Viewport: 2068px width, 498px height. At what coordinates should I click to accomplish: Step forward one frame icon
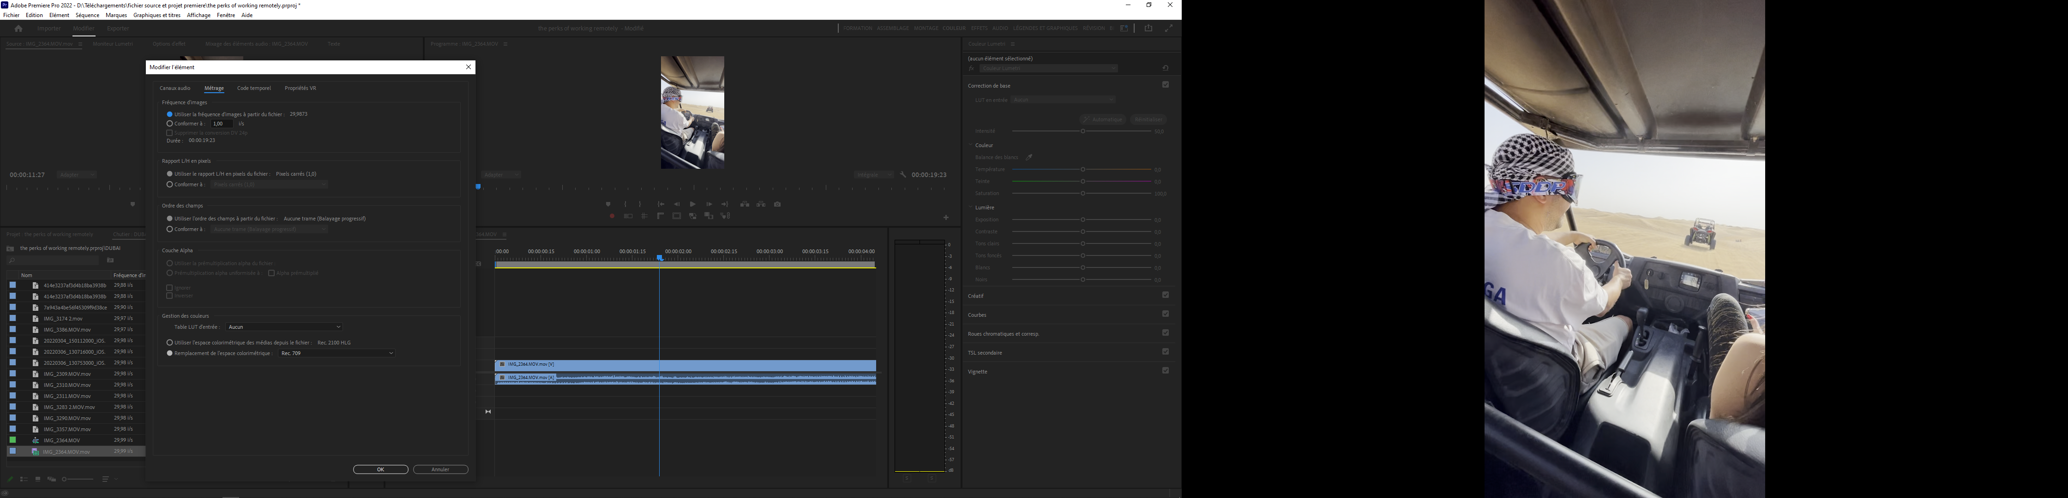pos(709,204)
